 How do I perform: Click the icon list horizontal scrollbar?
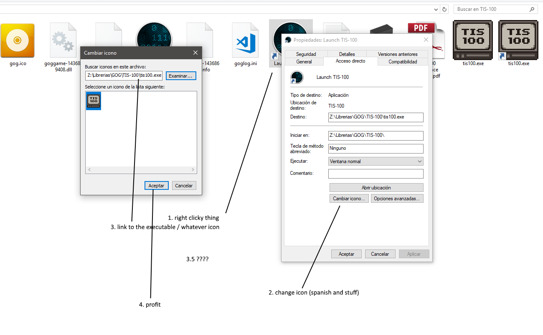click(141, 170)
